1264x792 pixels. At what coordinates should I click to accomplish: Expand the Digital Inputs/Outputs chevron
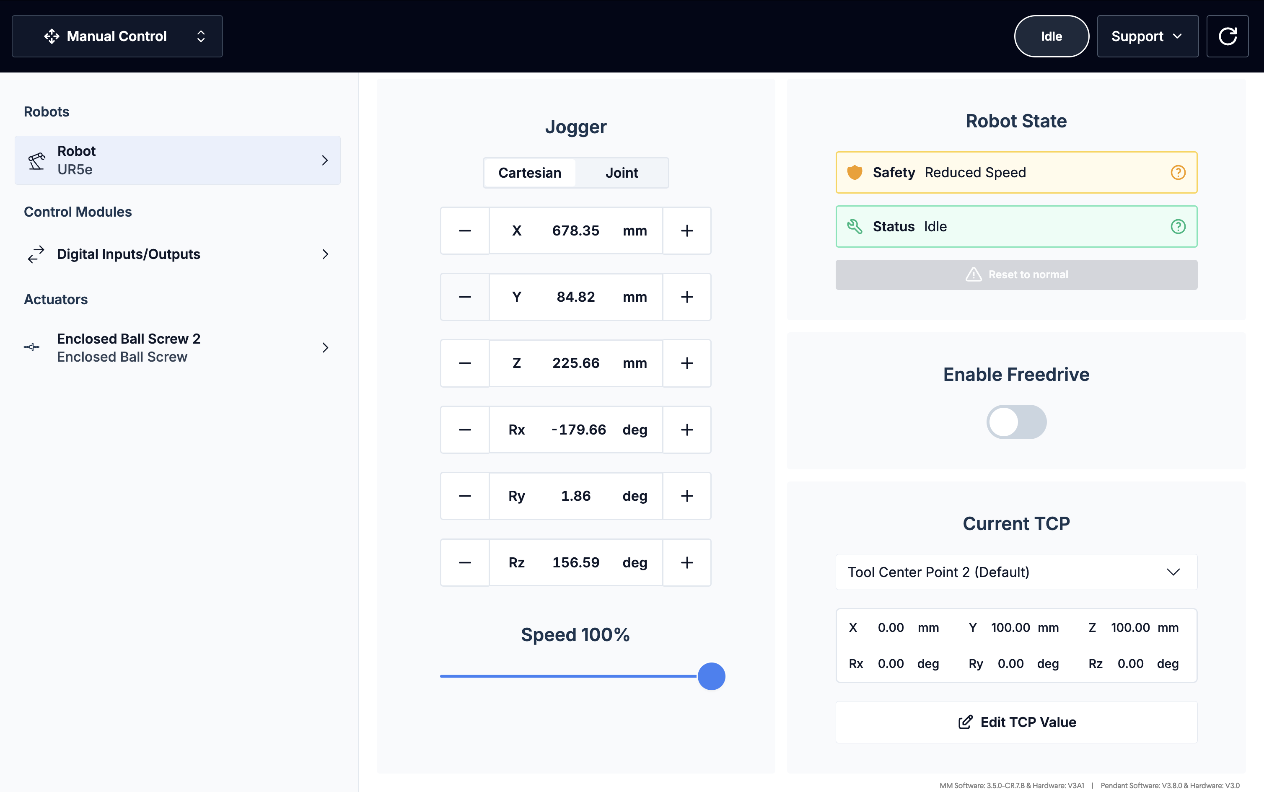[325, 255]
